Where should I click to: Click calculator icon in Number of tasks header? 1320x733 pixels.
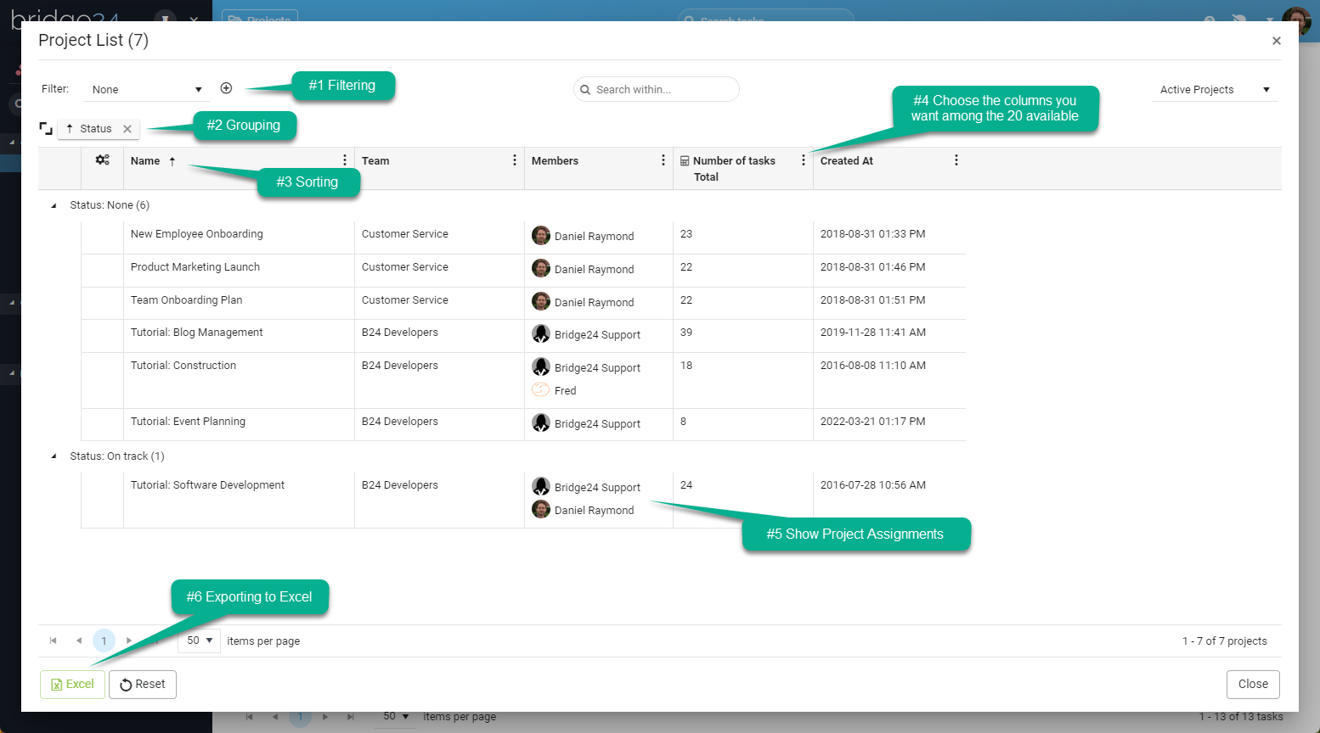point(685,161)
